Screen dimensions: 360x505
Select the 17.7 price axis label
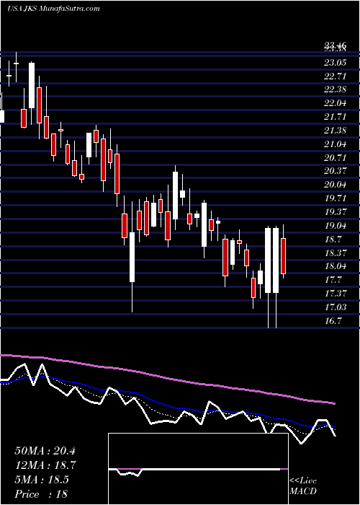333,280
